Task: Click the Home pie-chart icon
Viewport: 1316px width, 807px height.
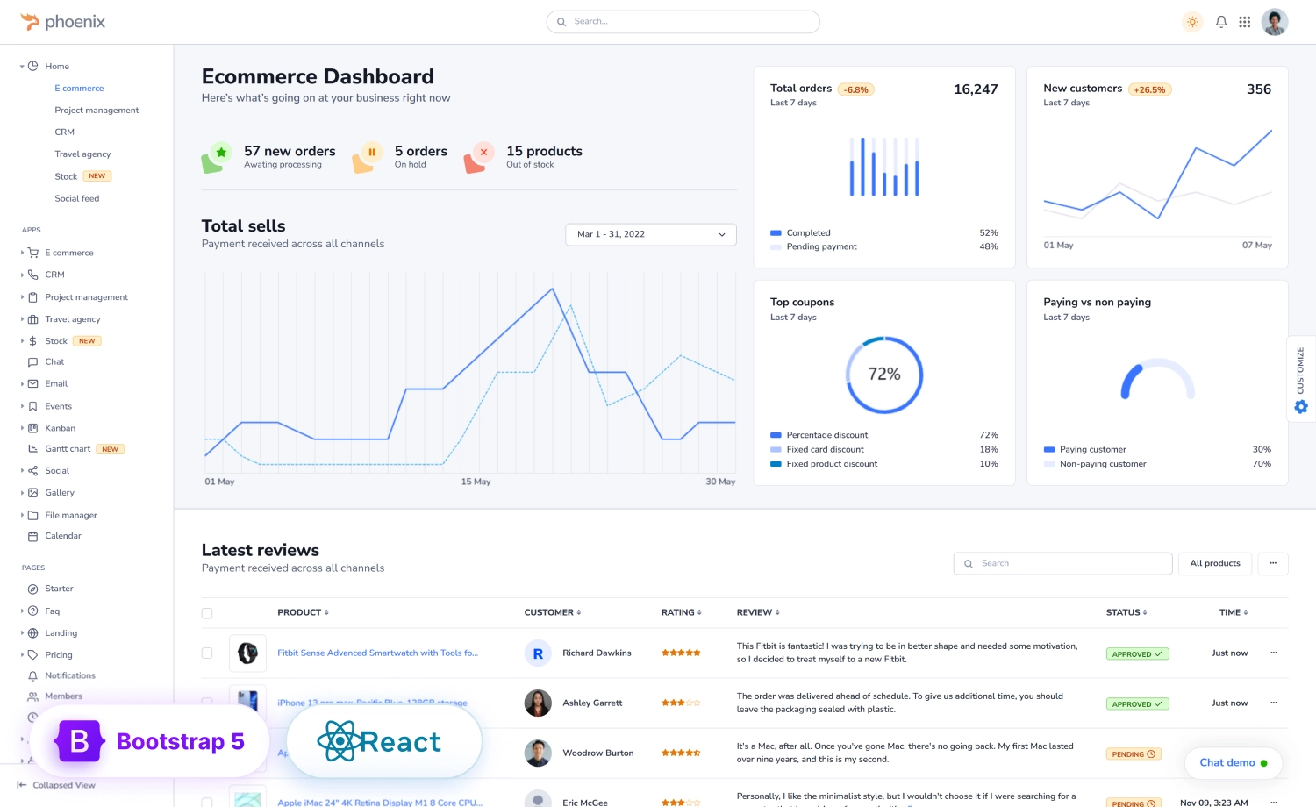Action: click(33, 66)
